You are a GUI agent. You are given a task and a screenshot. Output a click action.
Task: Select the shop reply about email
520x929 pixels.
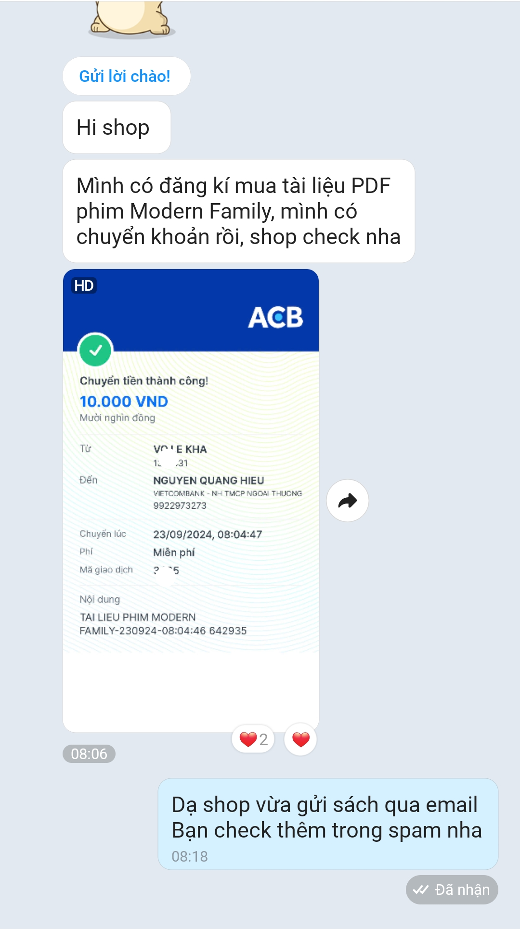tap(328, 824)
